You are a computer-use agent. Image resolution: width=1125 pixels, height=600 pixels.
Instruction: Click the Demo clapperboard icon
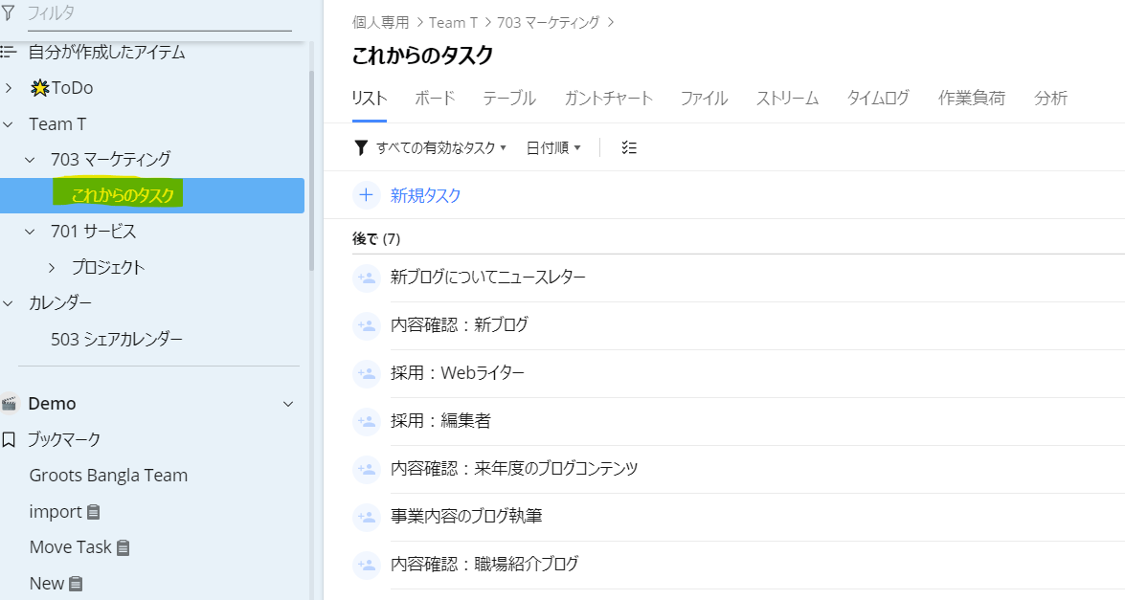pos(9,403)
